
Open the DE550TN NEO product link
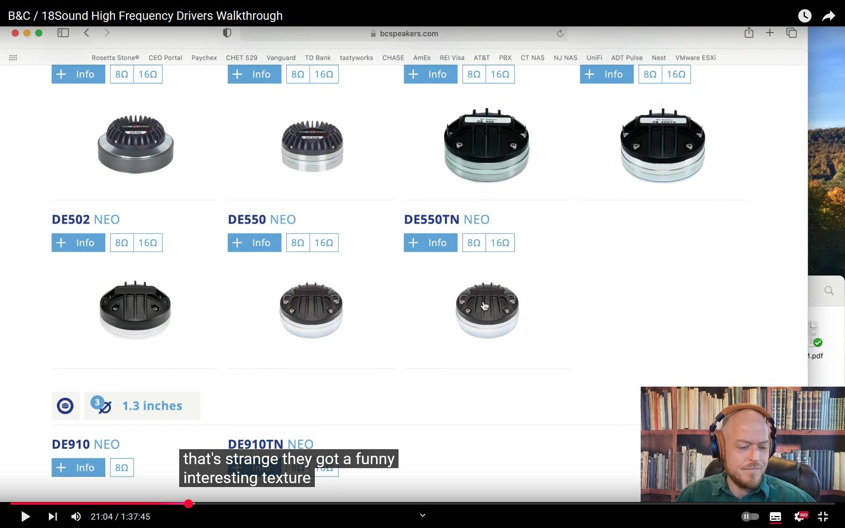click(447, 219)
